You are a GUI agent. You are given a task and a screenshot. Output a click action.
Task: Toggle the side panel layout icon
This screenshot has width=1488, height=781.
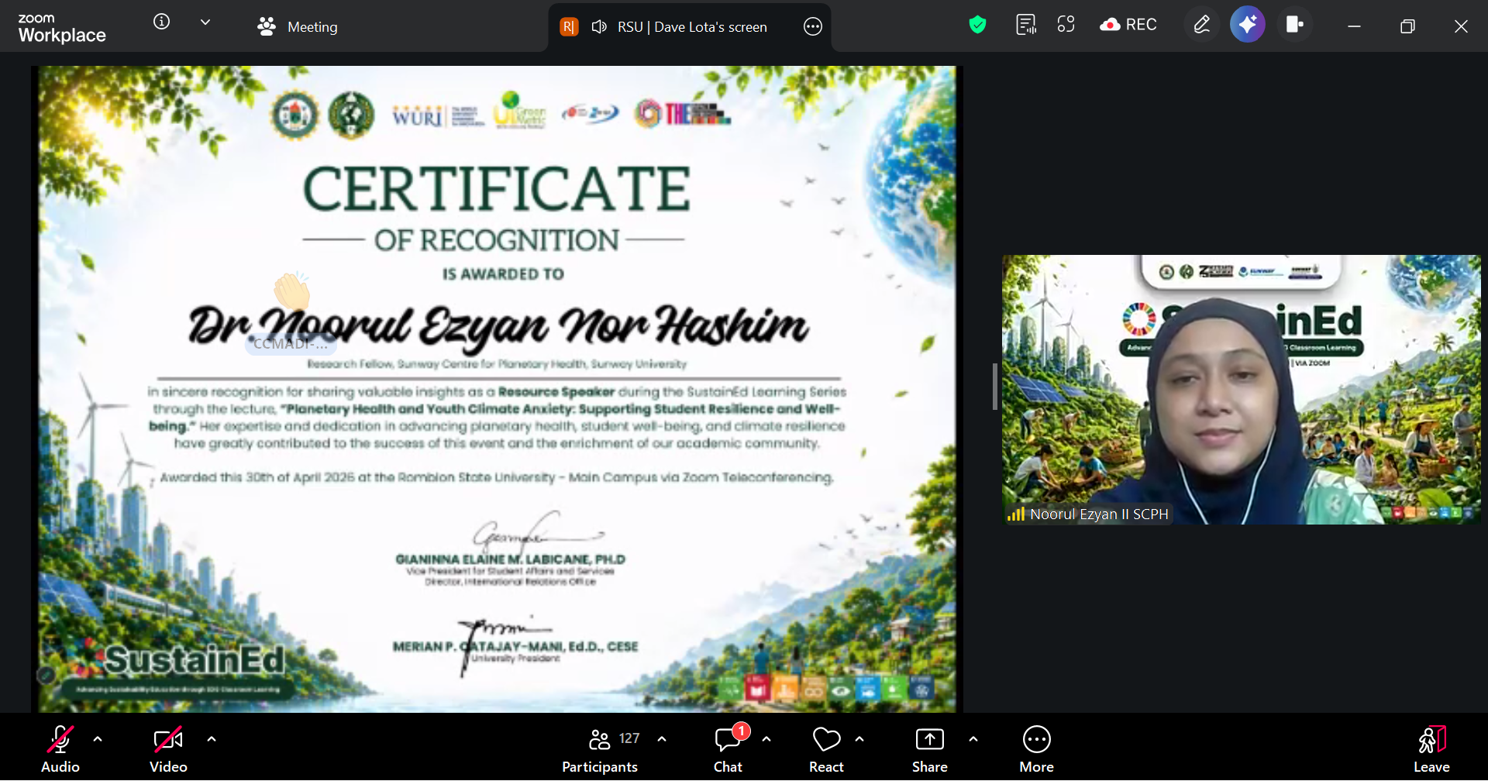(x=1294, y=25)
